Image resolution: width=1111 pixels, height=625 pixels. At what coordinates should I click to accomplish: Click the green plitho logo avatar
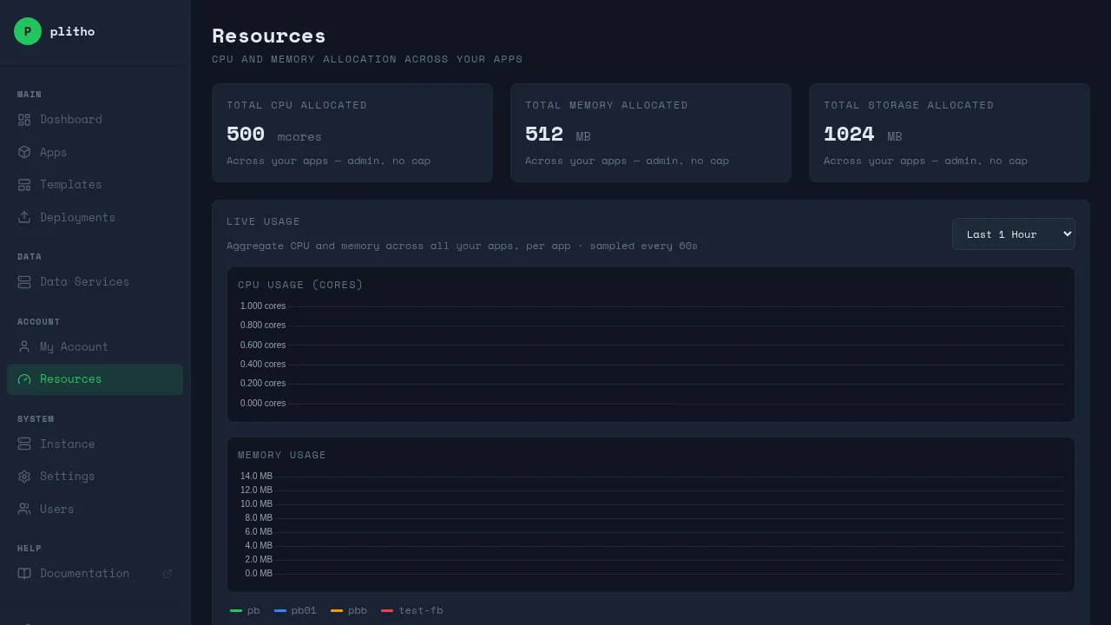28,31
